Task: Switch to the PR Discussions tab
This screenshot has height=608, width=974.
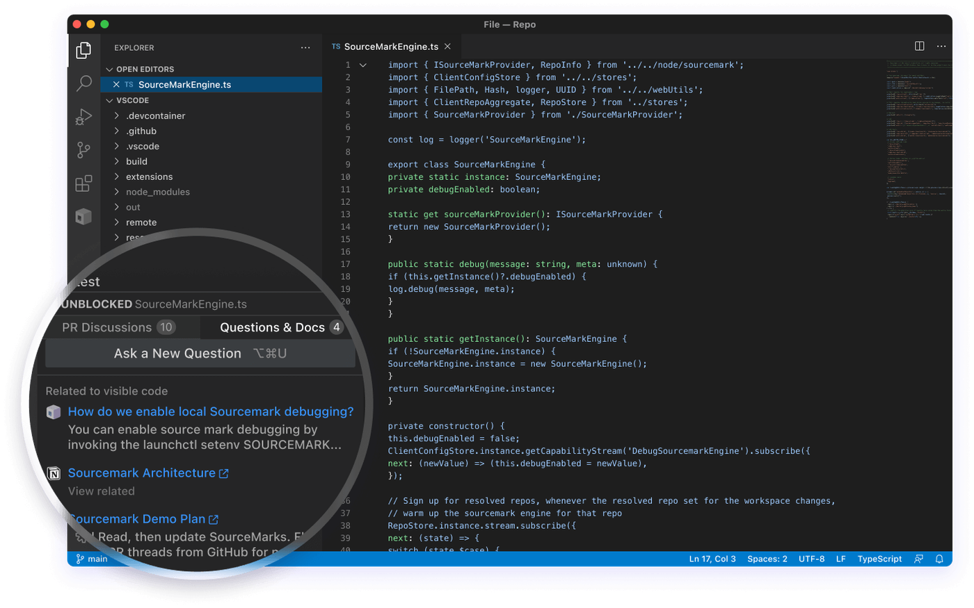Action: [x=118, y=327]
